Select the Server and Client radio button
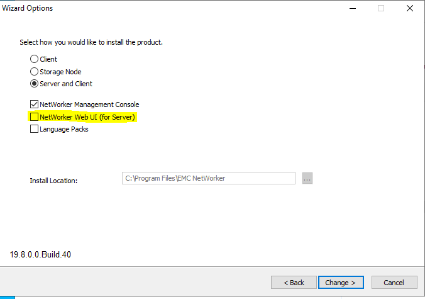Screen dimensions: 425x299 click(x=34, y=84)
